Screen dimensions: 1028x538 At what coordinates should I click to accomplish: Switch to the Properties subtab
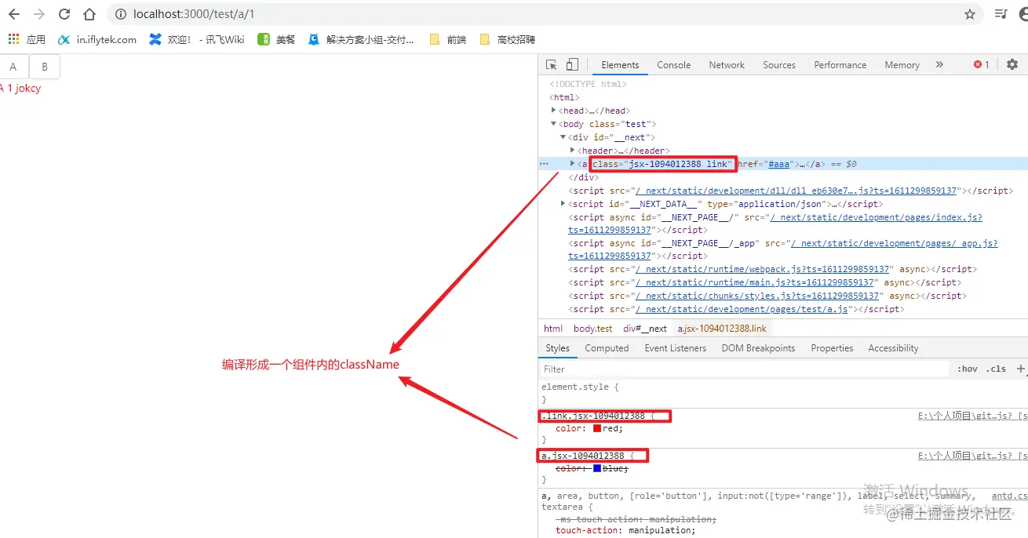pos(832,348)
